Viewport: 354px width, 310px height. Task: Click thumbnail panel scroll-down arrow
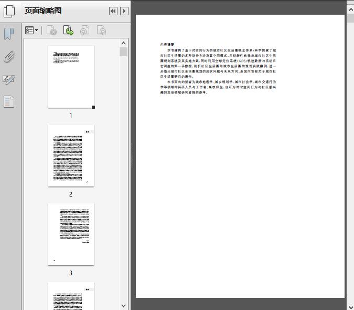coord(123,305)
